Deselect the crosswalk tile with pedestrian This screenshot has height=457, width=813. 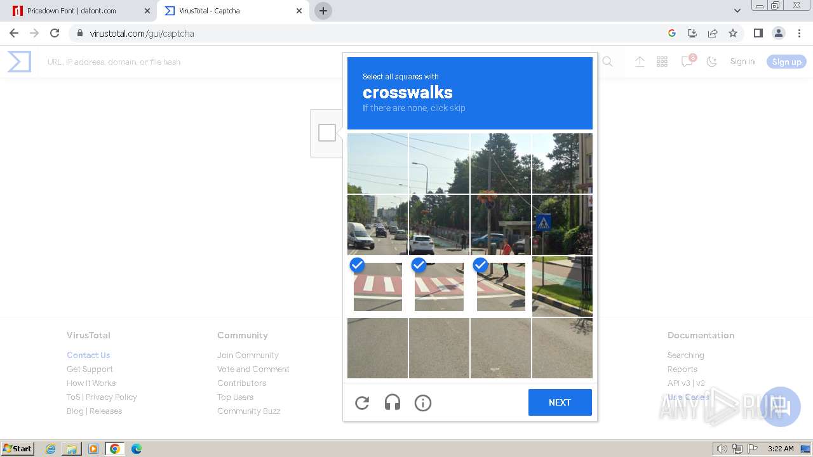coord(501,287)
